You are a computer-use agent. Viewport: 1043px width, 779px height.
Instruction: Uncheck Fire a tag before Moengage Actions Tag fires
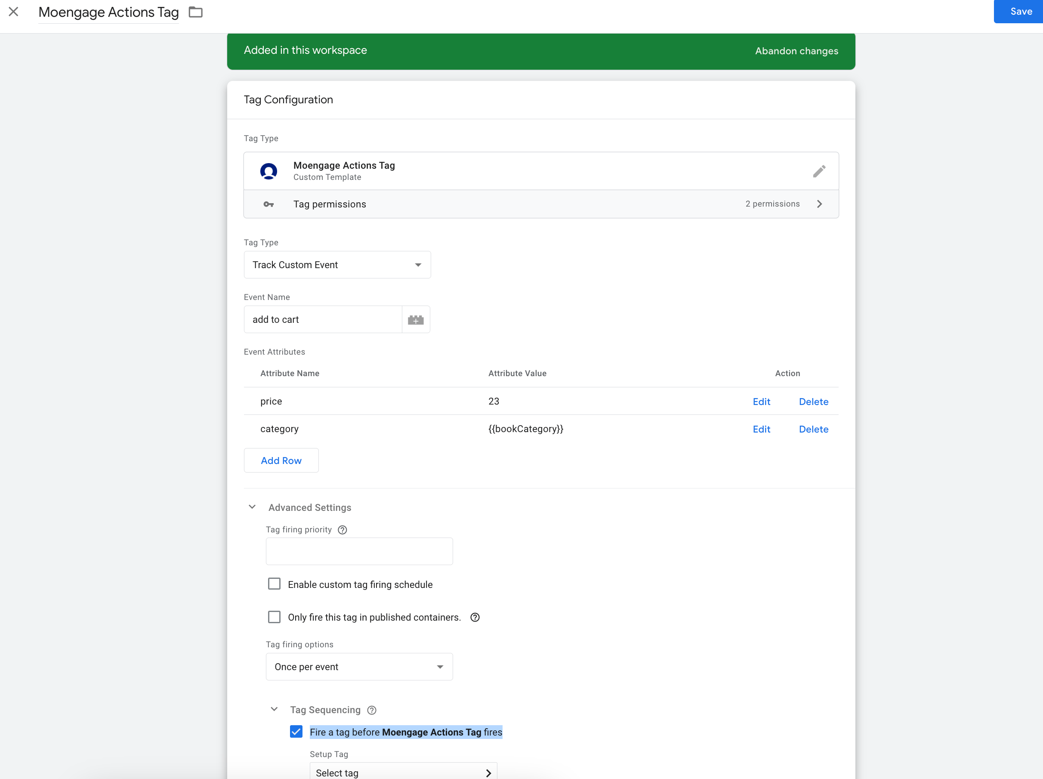point(296,732)
